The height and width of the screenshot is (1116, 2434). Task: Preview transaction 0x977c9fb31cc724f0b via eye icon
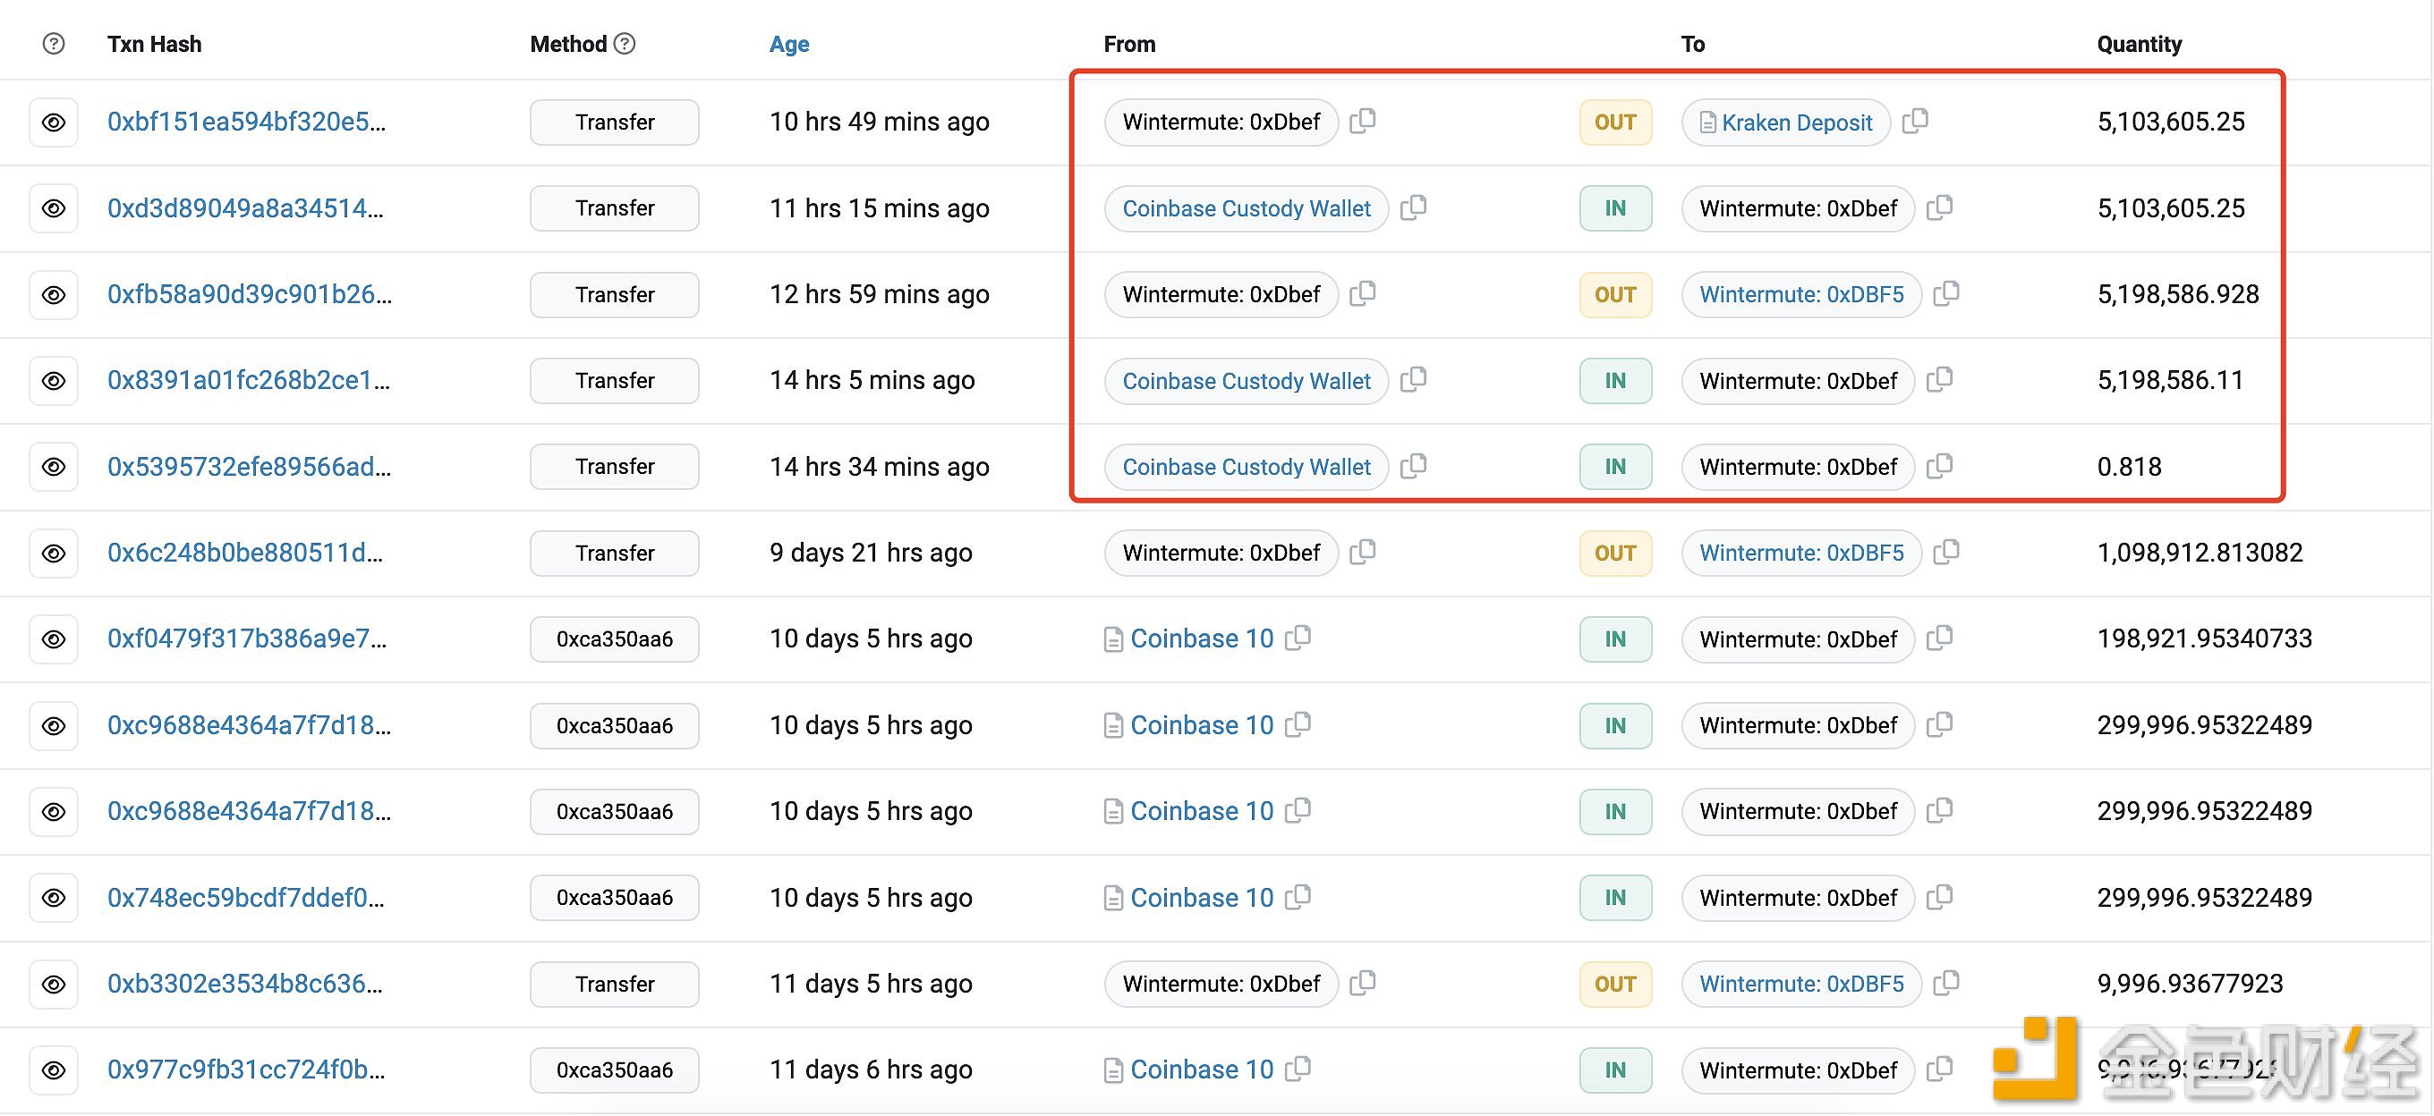click(x=54, y=1069)
